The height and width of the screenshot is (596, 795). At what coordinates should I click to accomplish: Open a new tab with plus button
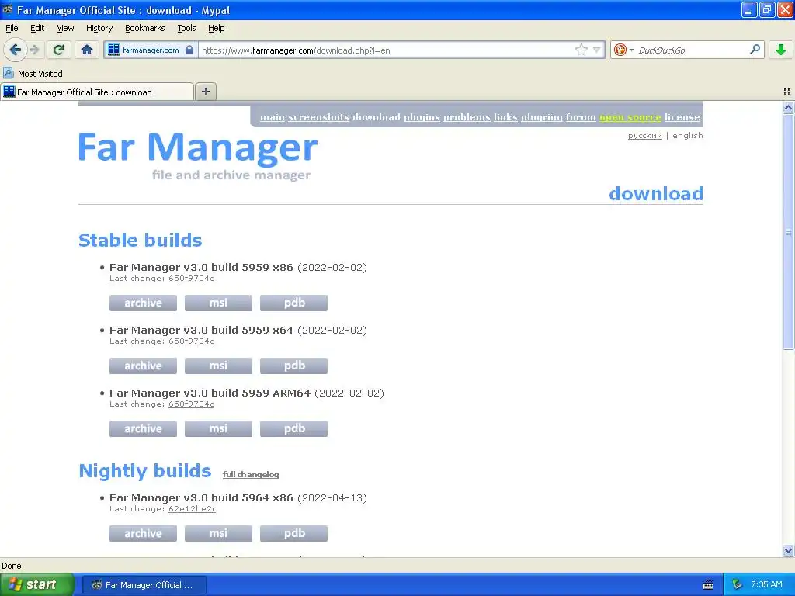pyautogui.click(x=205, y=92)
